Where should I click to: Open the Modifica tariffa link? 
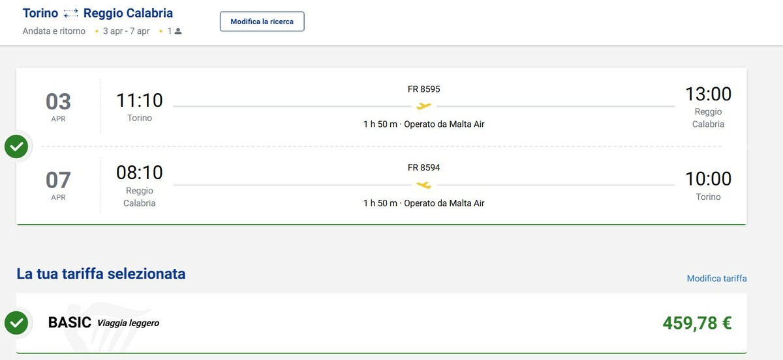click(716, 279)
